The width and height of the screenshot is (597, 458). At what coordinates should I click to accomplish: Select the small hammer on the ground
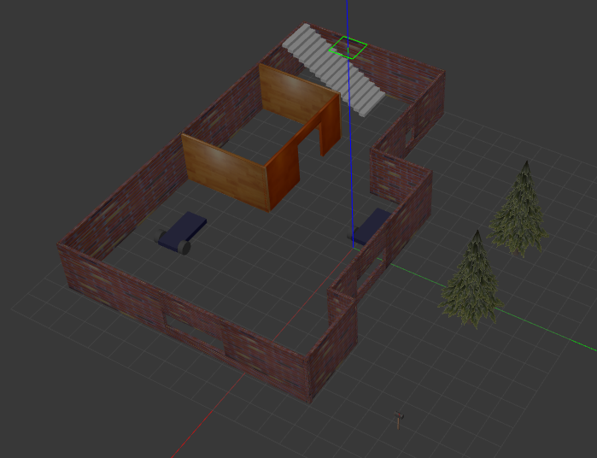tap(399, 420)
